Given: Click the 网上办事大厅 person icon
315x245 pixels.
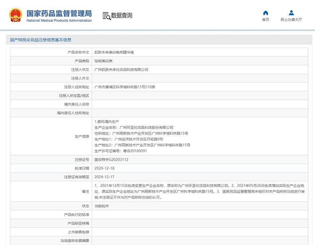Looking at the screenshot, I should tap(291, 13).
